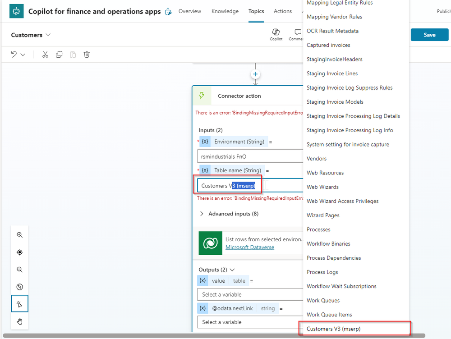Open the Actions tab
This screenshot has height=339, width=451.
[x=282, y=11]
